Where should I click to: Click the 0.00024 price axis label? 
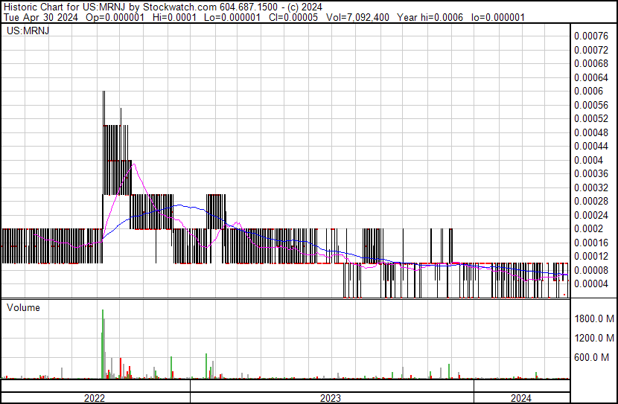(x=591, y=215)
